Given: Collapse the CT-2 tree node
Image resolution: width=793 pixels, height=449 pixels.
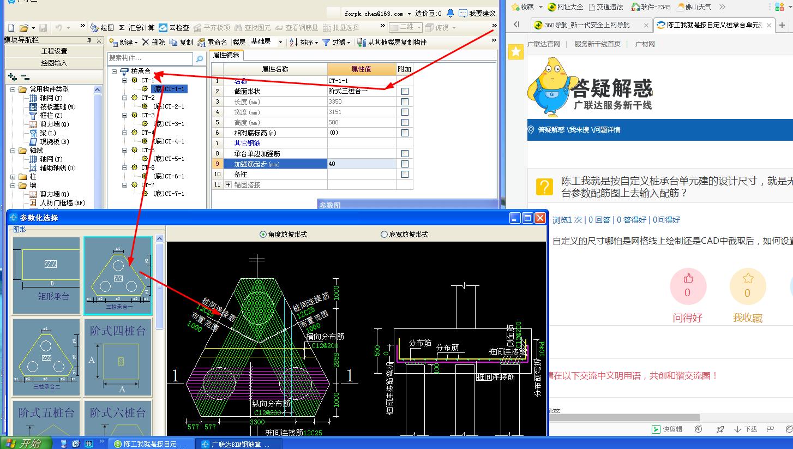Looking at the screenshot, I should pos(125,98).
